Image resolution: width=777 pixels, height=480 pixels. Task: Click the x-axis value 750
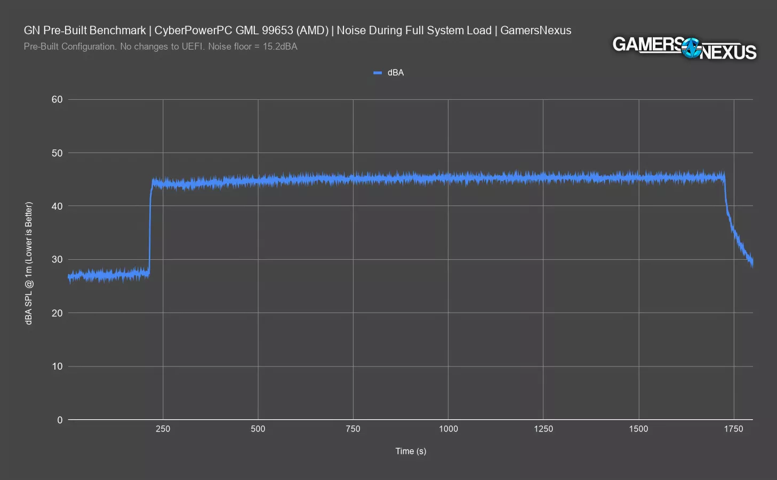pos(353,429)
